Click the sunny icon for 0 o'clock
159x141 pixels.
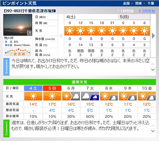pyautogui.click(x=123, y=31)
